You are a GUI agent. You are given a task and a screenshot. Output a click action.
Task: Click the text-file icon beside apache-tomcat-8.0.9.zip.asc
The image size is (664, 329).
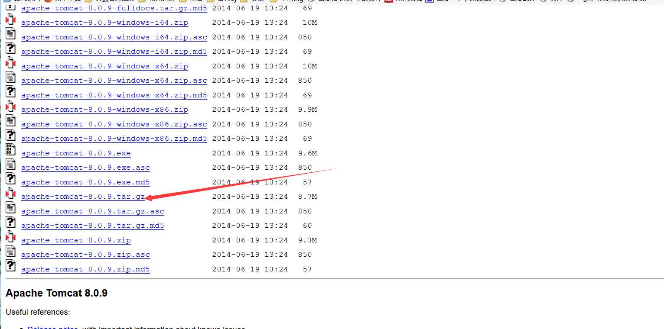(10, 252)
